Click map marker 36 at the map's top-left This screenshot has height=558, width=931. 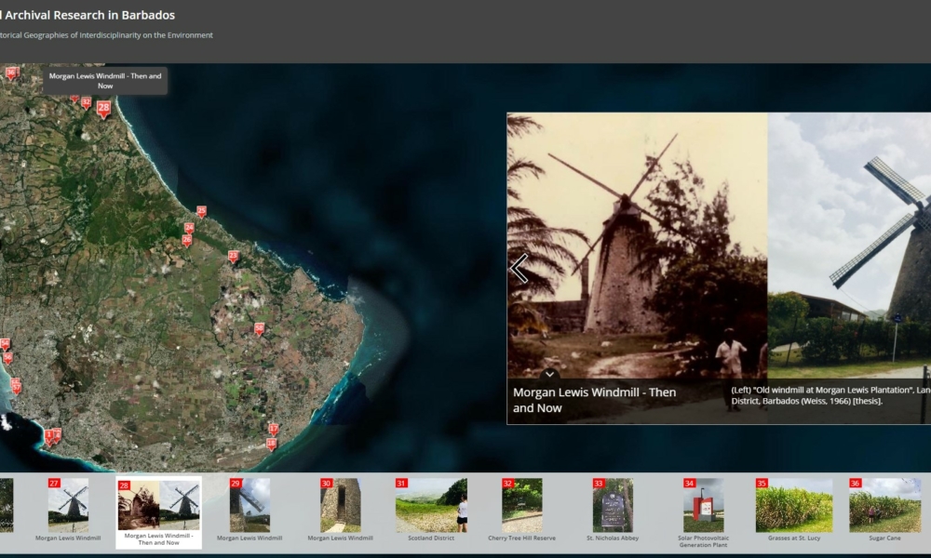11,73
